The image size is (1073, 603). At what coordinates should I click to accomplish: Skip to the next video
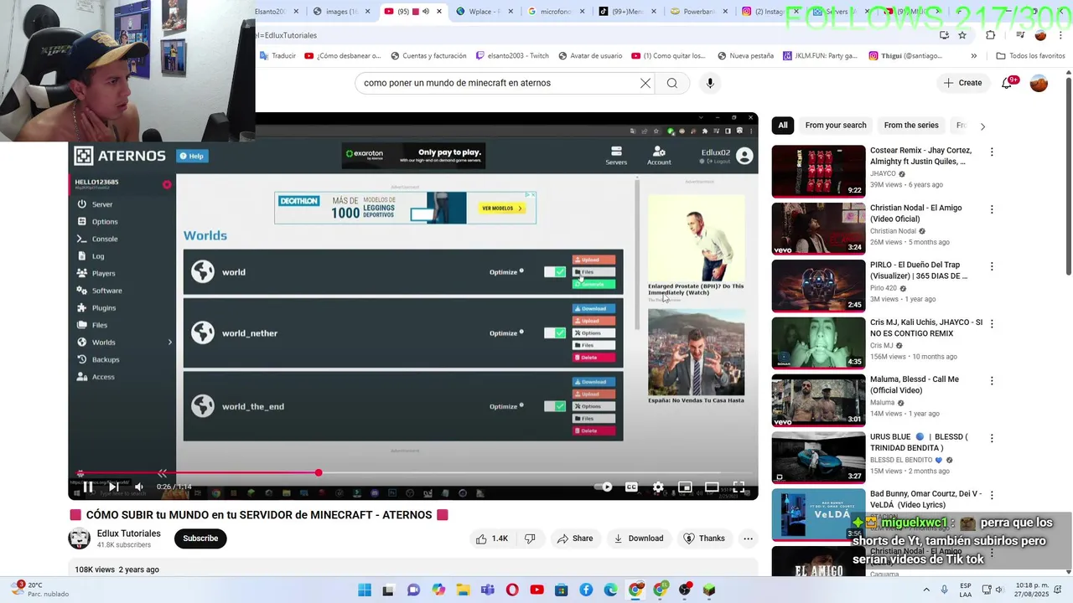point(113,487)
